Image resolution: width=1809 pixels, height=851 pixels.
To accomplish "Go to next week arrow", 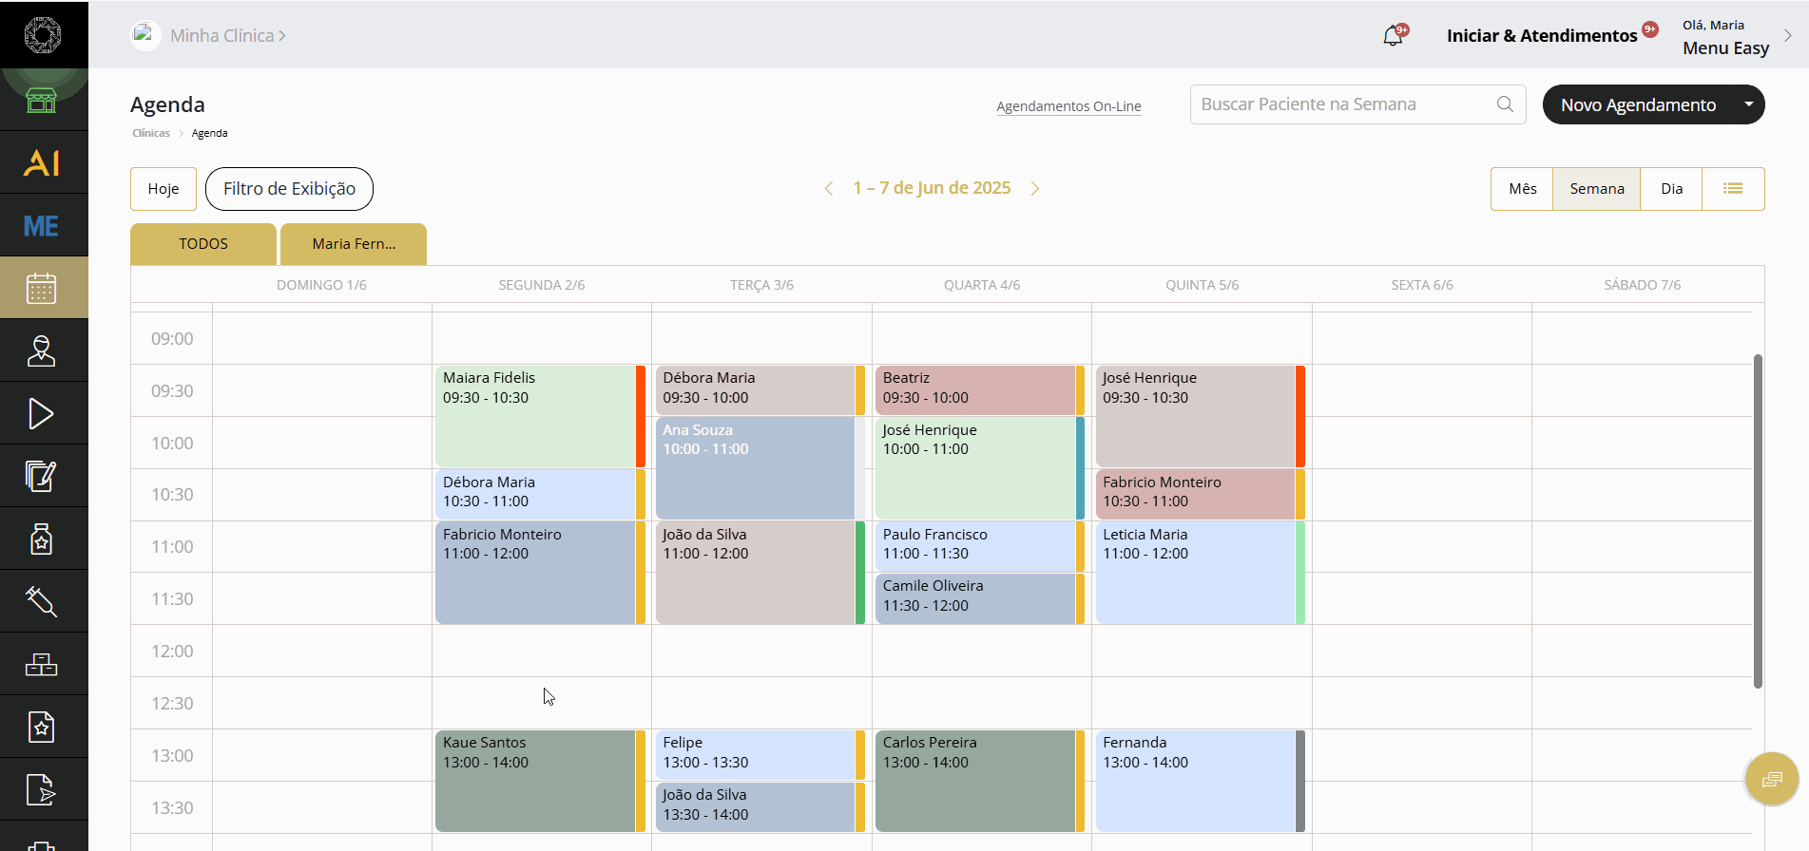I will [x=1035, y=189].
